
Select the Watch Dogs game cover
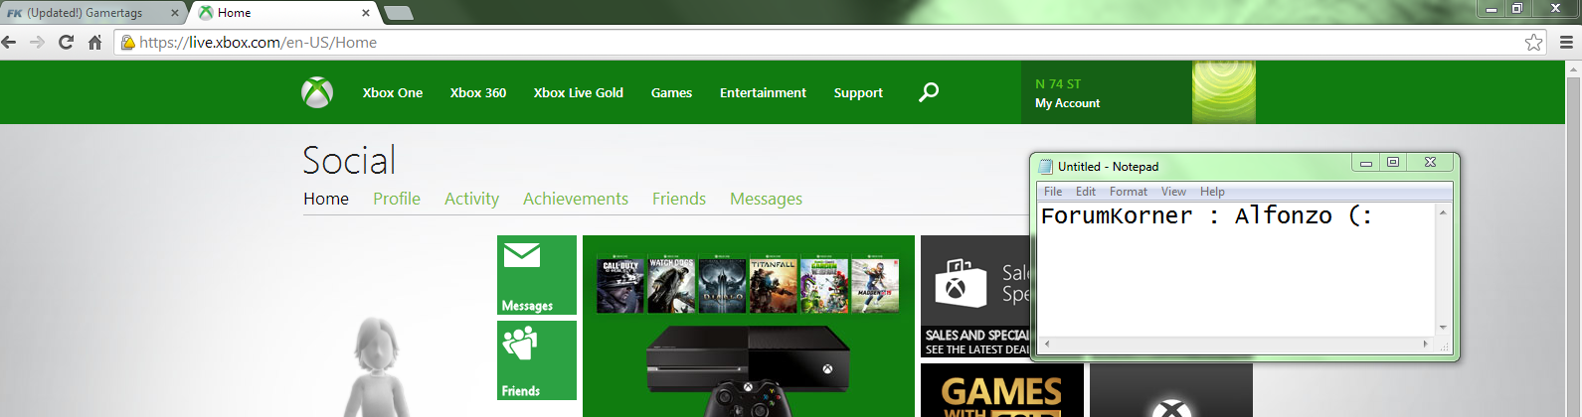click(x=671, y=285)
